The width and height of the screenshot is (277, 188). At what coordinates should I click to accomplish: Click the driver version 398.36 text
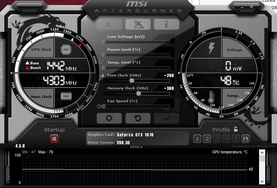point(123,143)
